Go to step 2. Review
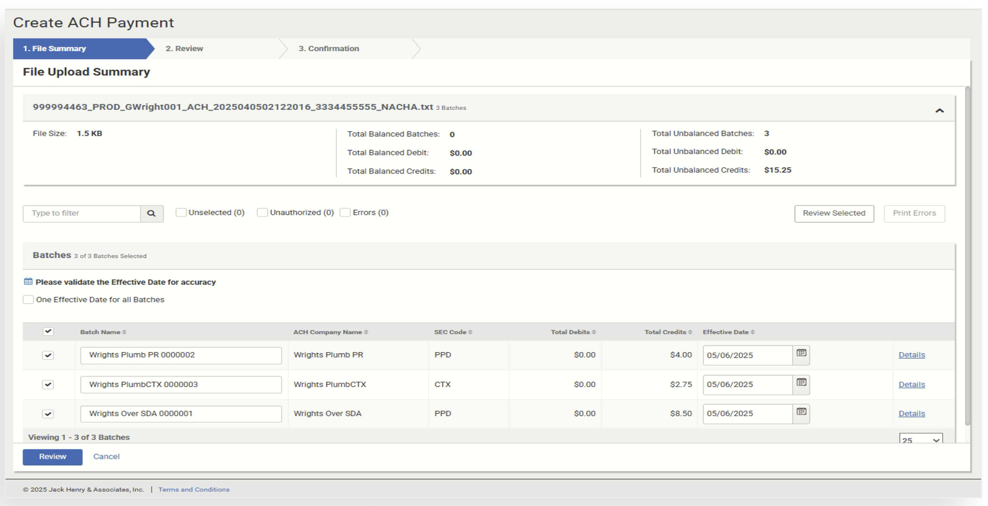 [184, 48]
